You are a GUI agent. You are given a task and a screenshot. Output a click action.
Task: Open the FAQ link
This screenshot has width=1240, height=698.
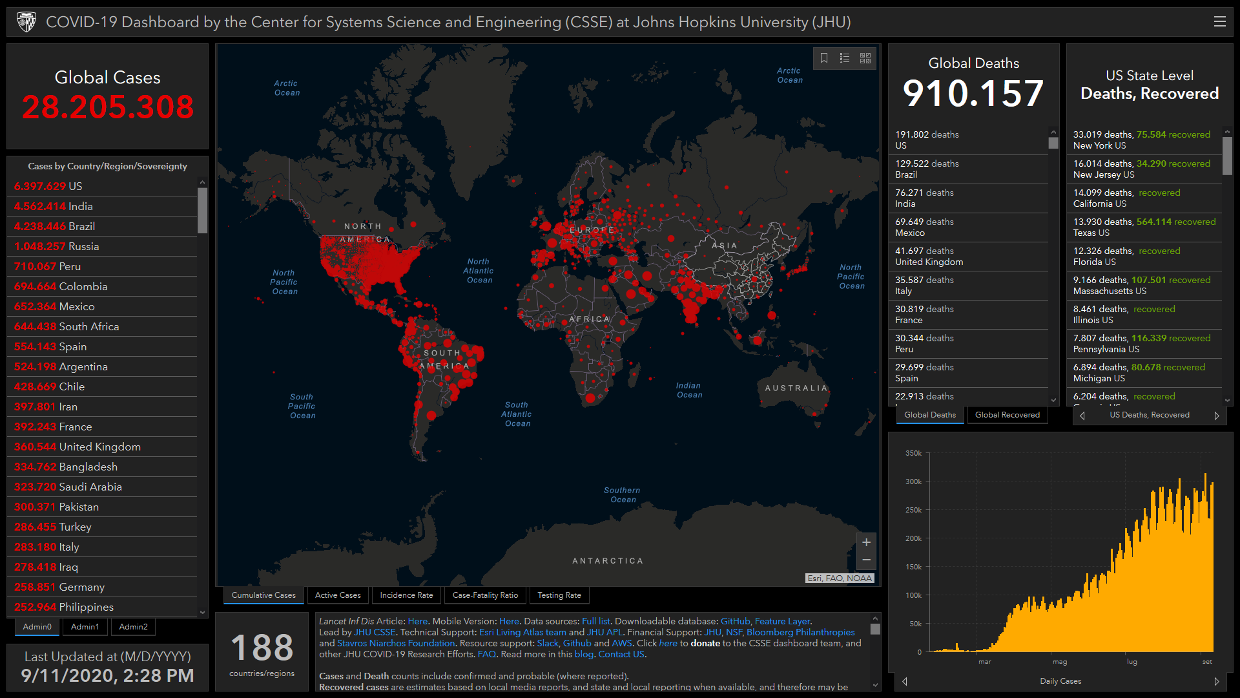487,654
